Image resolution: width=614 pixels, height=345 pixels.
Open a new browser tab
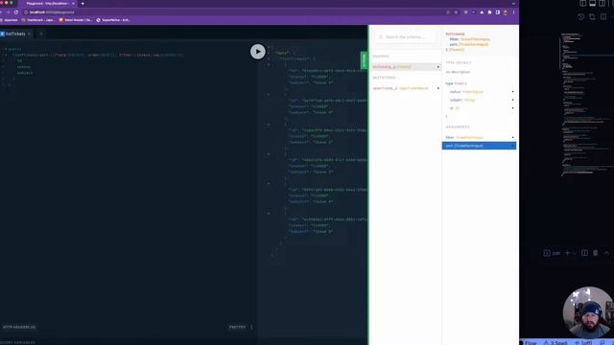pos(83,4)
